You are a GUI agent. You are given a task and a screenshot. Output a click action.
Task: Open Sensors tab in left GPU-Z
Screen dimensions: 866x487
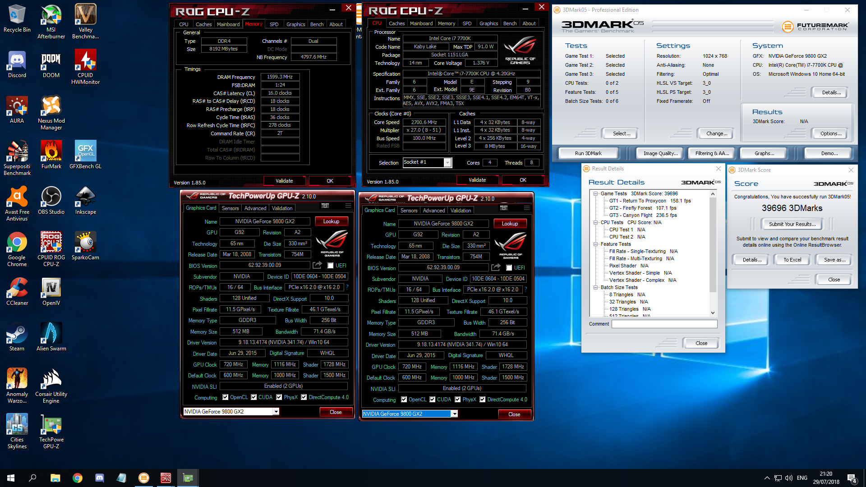(230, 208)
